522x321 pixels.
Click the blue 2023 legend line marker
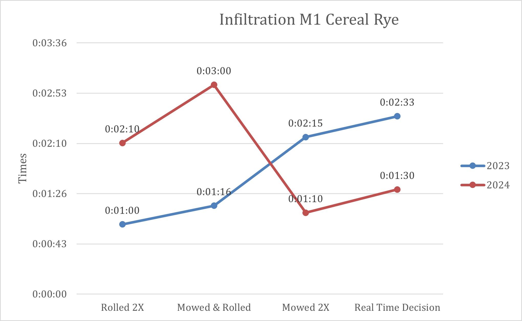pyautogui.click(x=472, y=166)
